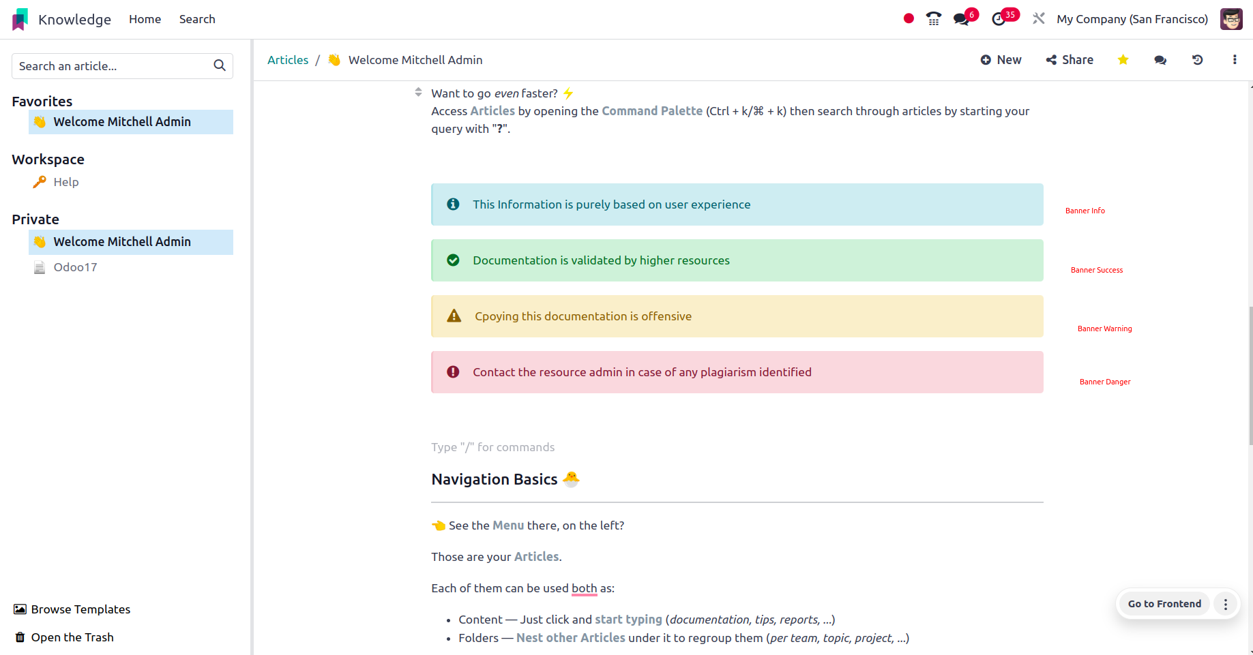Click the trash can icon

coord(20,637)
